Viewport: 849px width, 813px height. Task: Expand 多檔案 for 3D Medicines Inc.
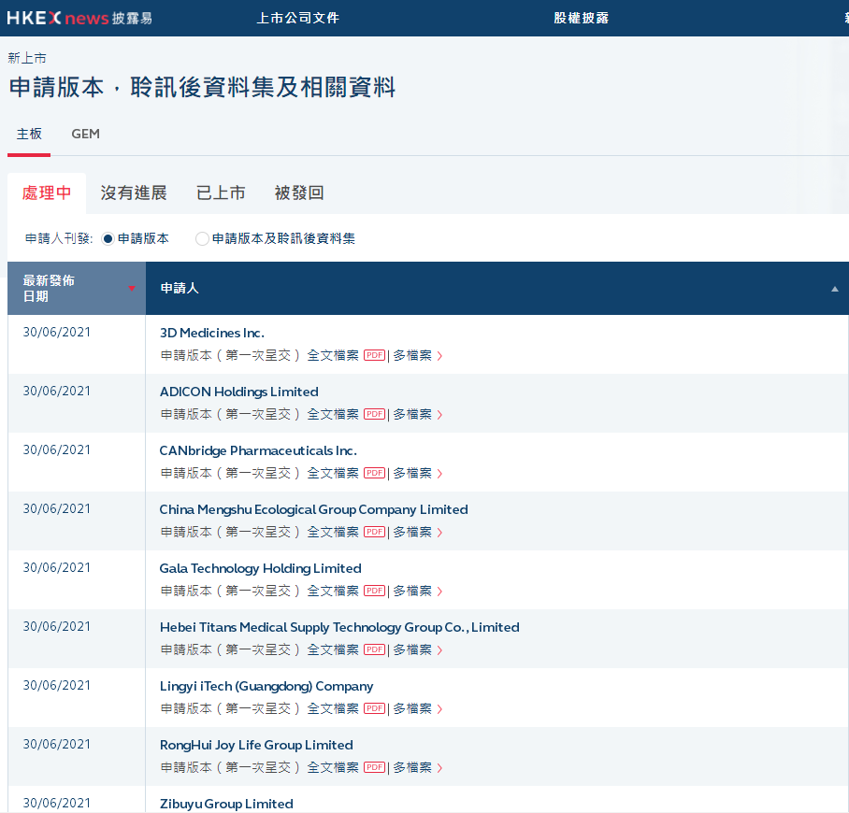[417, 355]
